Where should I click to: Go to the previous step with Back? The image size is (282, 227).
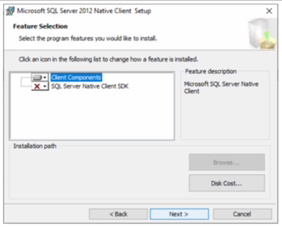click(x=118, y=214)
